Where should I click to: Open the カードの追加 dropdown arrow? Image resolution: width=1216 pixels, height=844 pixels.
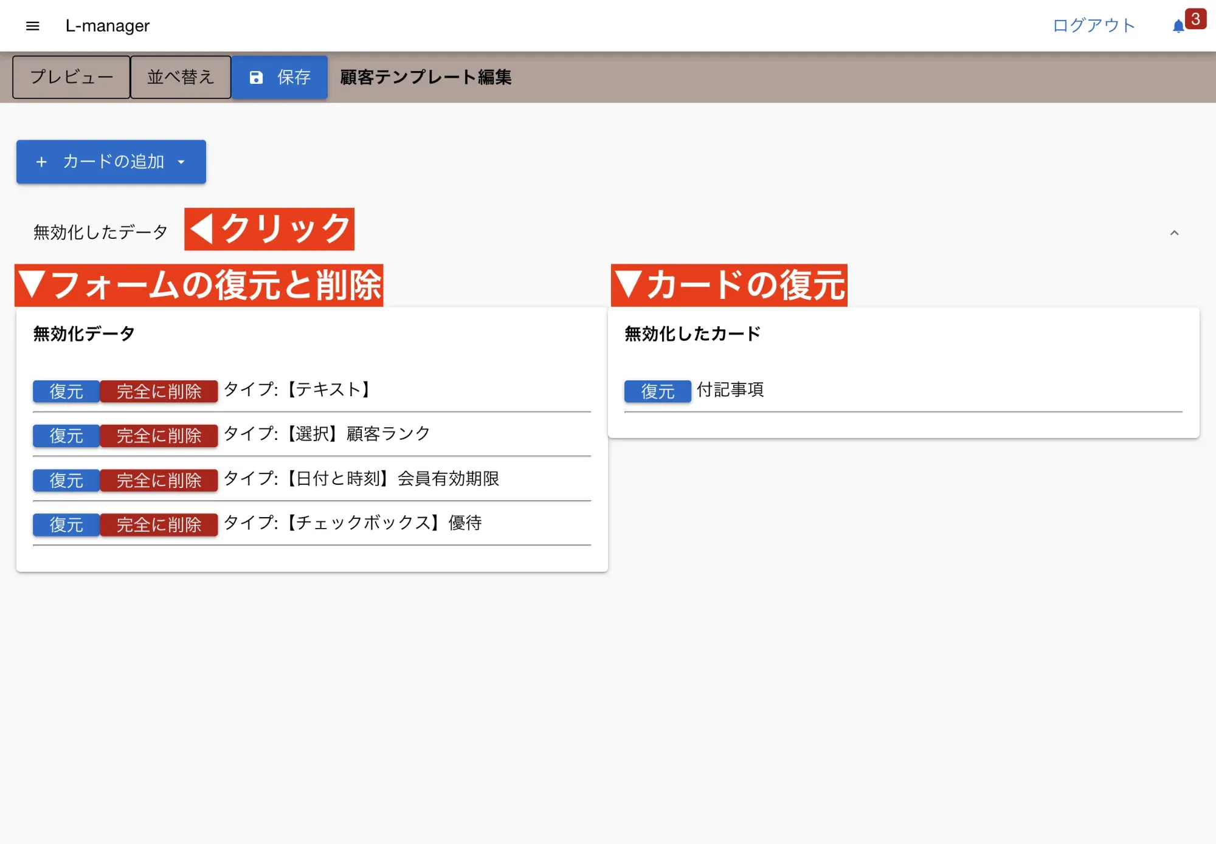[181, 162]
